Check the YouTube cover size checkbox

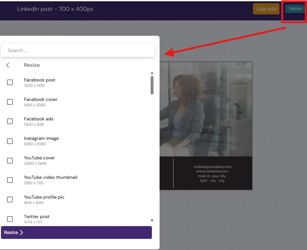tap(10, 160)
